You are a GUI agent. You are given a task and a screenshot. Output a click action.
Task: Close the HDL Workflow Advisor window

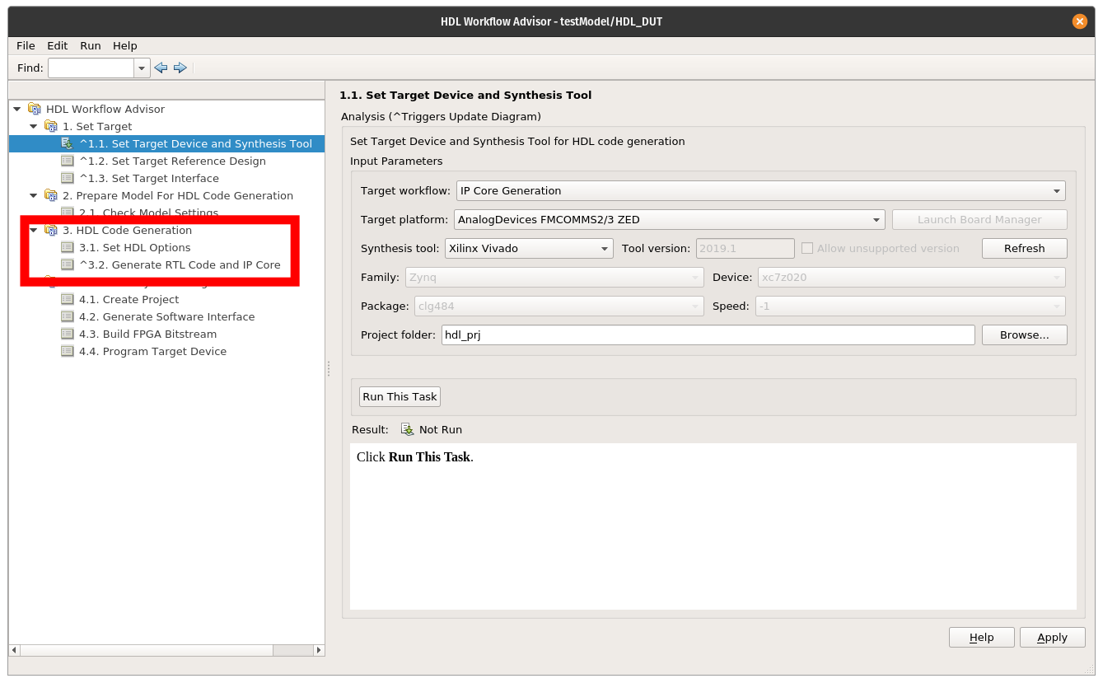(1079, 21)
